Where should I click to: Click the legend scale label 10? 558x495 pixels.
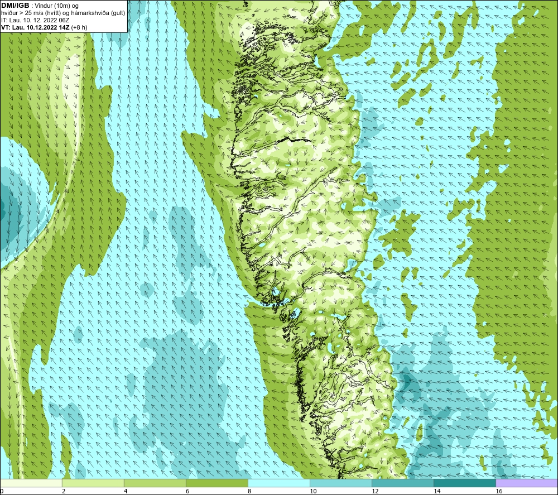(x=313, y=491)
